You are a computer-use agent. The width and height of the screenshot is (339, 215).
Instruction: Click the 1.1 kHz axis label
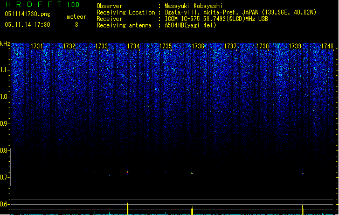coord(5,70)
